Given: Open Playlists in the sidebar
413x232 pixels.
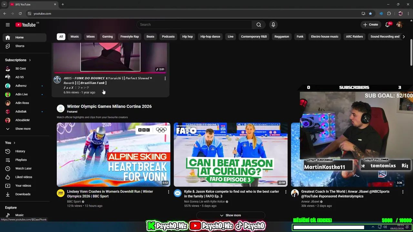Looking at the screenshot, I should point(25,160).
